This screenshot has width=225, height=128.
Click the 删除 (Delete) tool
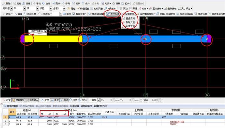pyautogui.click(x=7, y=3)
